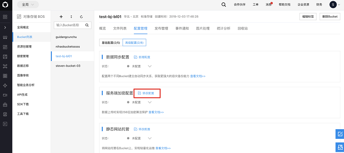Open the product grid icon in dark sidebar
This screenshot has height=153, width=344.
pos(5,17)
